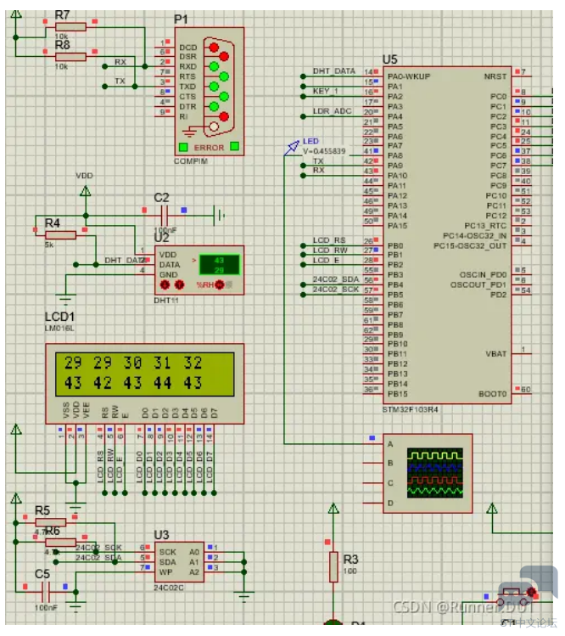Select resistor R7 body
Viewport: 565px width, 636px height.
[70, 27]
